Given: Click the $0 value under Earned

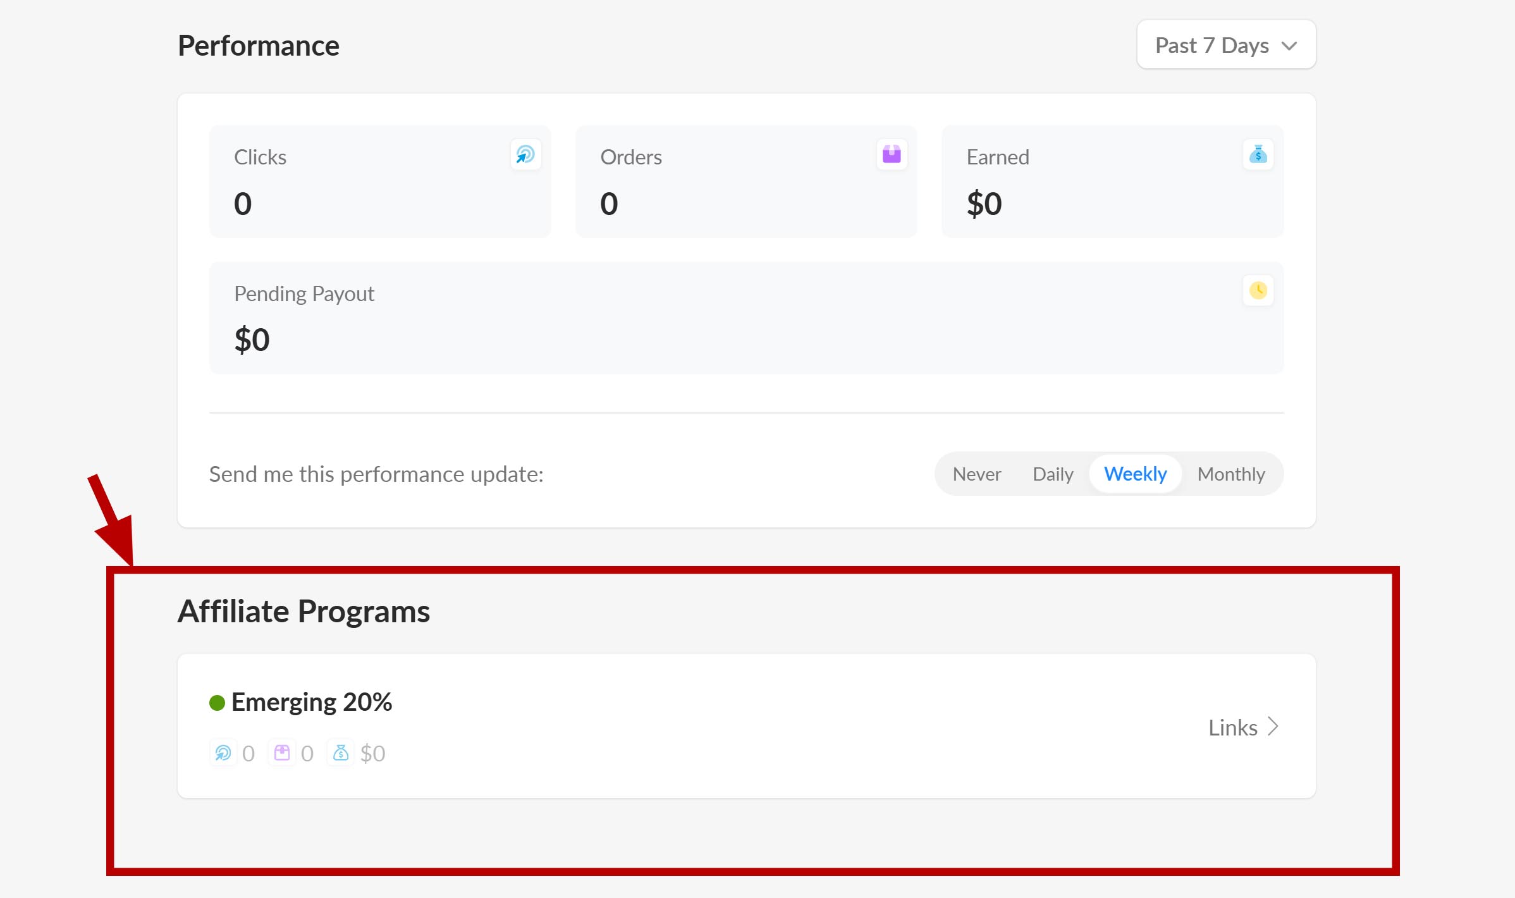Looking at the screenshot, I should coord(984,204).
